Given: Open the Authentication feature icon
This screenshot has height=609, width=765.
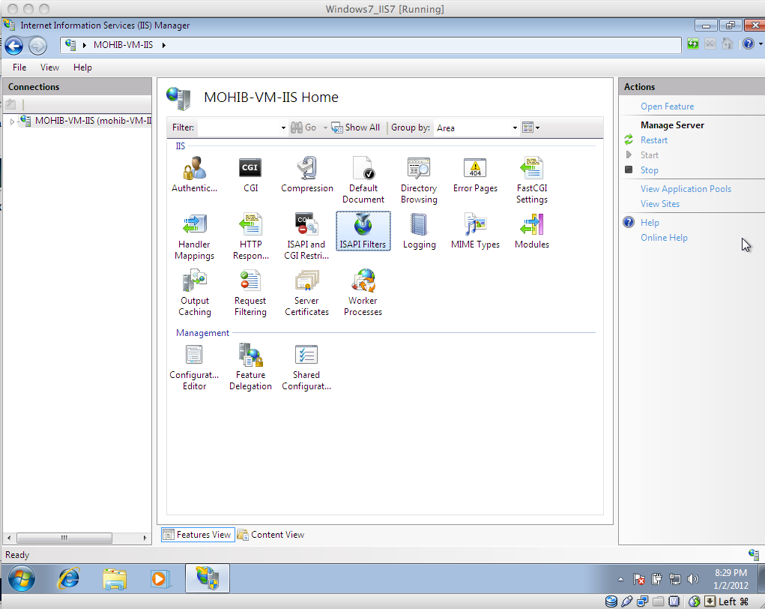Looking at the screenshot, I should coord(194,168).
